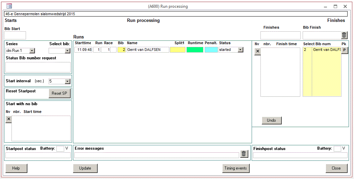Click the Start with no bib list box

[x=41, y=128]
